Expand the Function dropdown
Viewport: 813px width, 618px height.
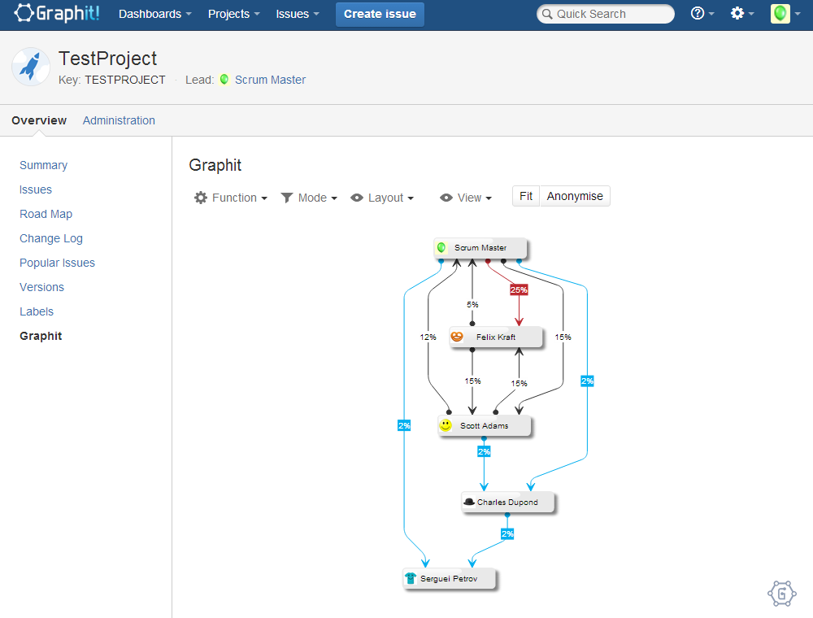click(x=231, y=198)
